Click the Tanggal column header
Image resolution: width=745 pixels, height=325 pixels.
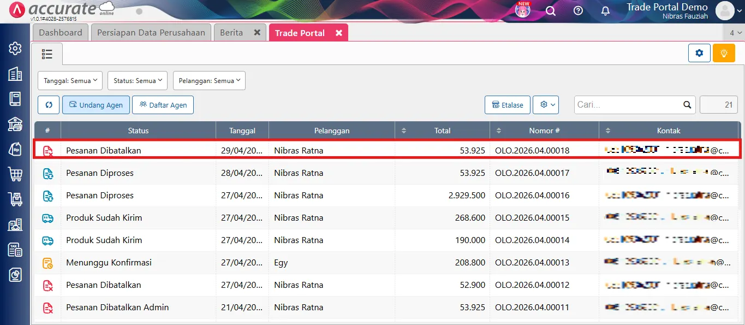click(242, 131)
